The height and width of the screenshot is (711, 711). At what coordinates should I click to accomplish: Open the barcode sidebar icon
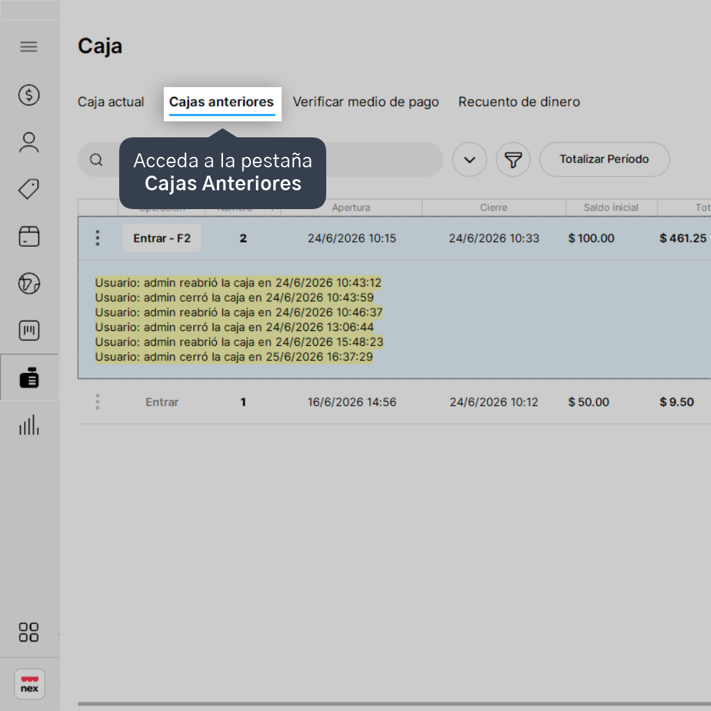pos(29,330)
